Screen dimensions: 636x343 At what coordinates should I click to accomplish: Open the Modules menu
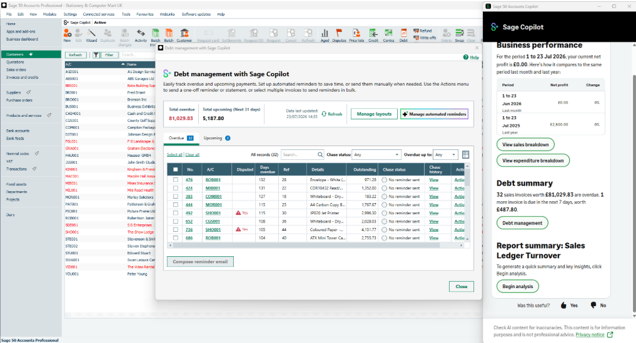(49, 14)
